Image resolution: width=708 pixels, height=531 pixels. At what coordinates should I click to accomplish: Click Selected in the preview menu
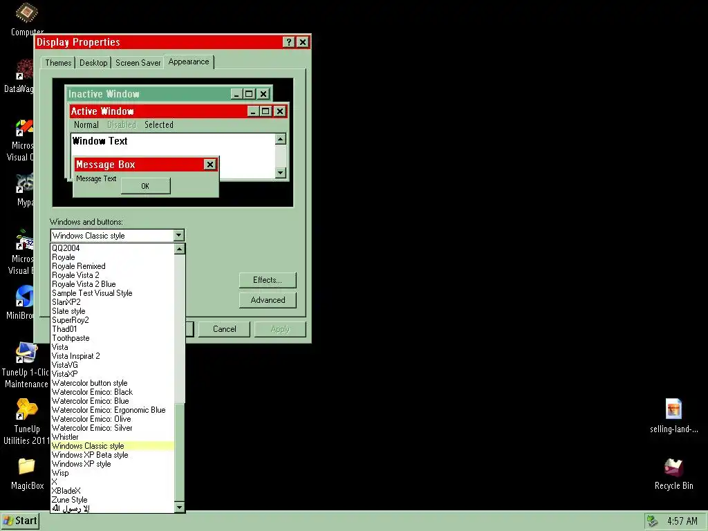coord(159,124)
